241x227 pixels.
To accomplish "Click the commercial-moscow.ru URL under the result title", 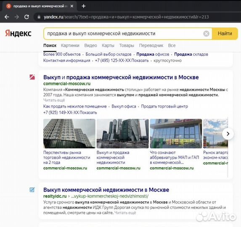I will (67, 84).
